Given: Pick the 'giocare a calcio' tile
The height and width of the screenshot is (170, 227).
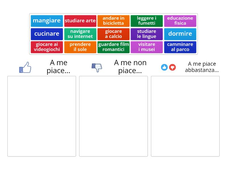Looking at the screenshot, I should tap(113, 34).
